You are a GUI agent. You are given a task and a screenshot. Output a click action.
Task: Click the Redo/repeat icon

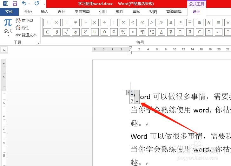point(36,3)
